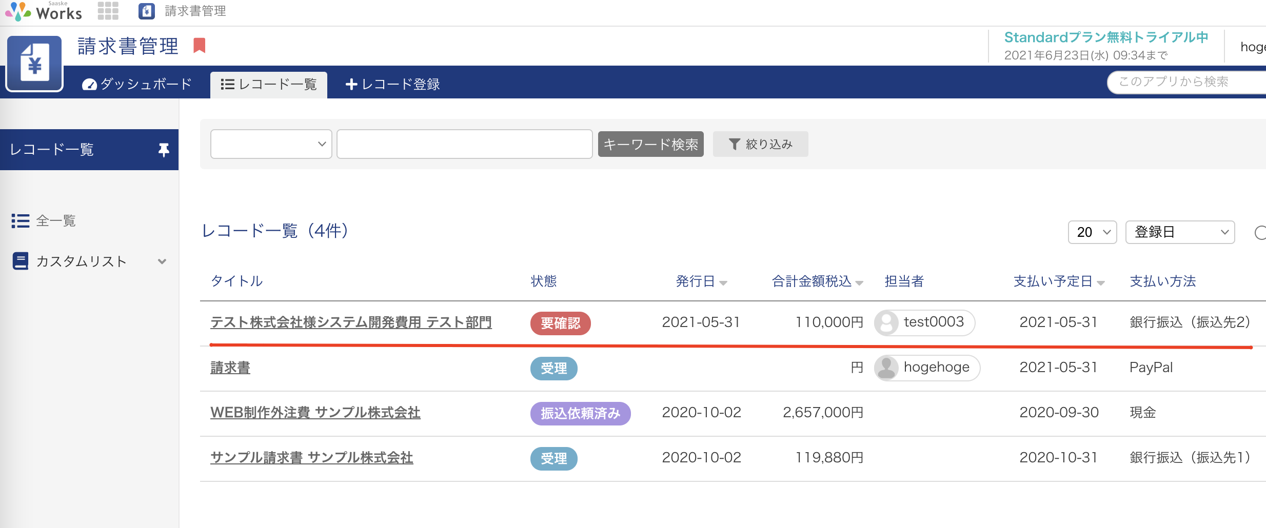
Task: Toggle the red bookmark icon beside 請求書管理
Action: (200, 46)
